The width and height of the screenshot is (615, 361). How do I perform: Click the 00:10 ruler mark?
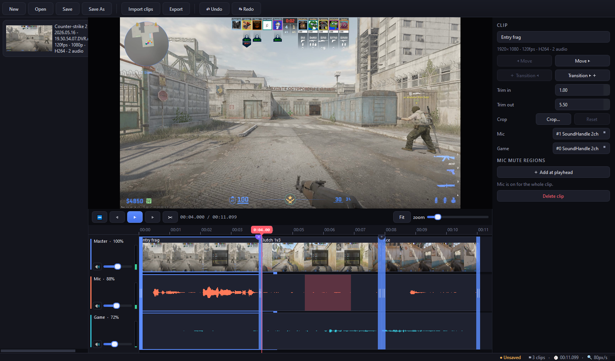click(x=452, y=230)
